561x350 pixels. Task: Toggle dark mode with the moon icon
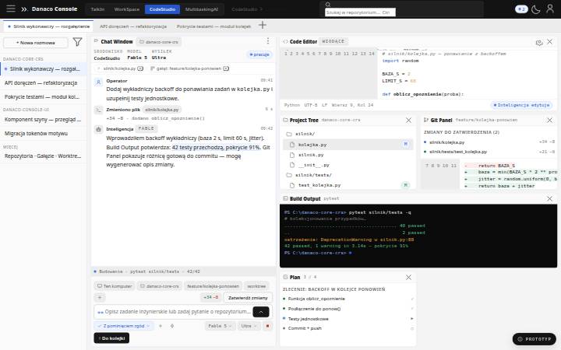click(x=535, y=9)
